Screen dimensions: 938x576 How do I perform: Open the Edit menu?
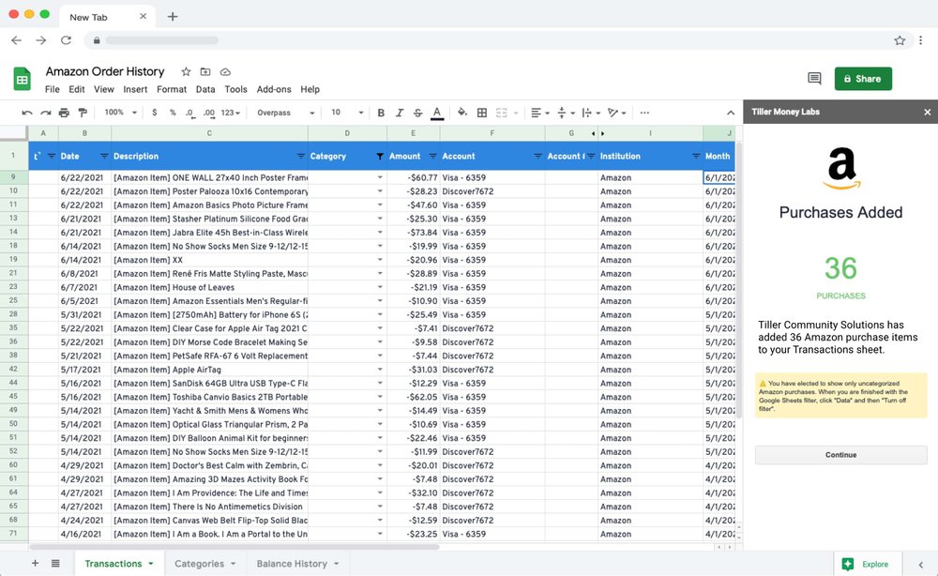[77, 89]
